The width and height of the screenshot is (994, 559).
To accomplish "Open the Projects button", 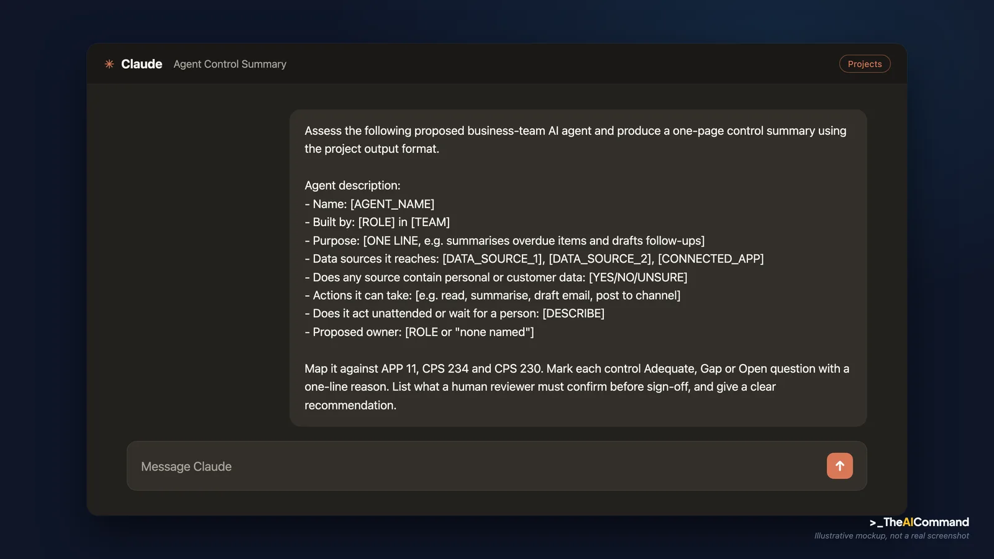I will (x=865, y=64).
